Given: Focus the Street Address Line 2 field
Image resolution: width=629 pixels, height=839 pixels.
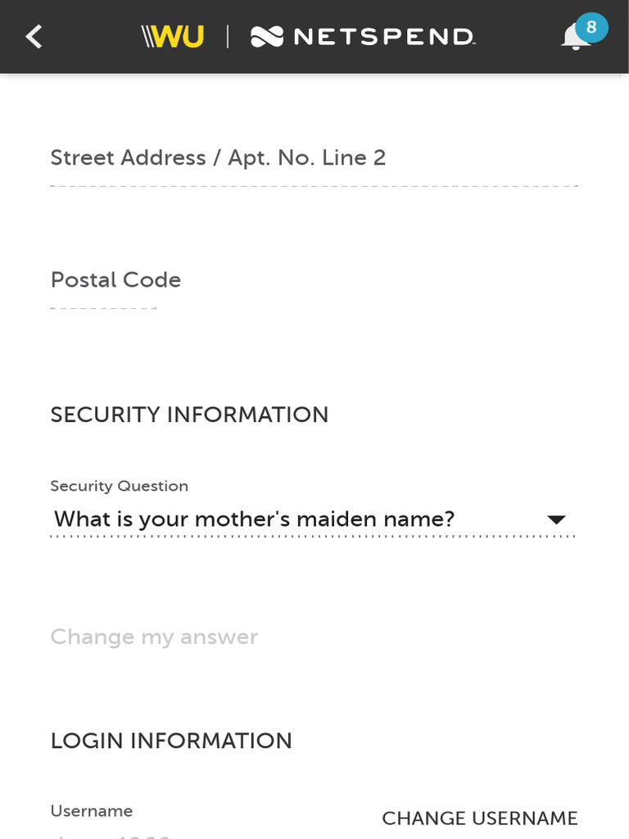Looking at the screenshot, I should pos(314,158).
